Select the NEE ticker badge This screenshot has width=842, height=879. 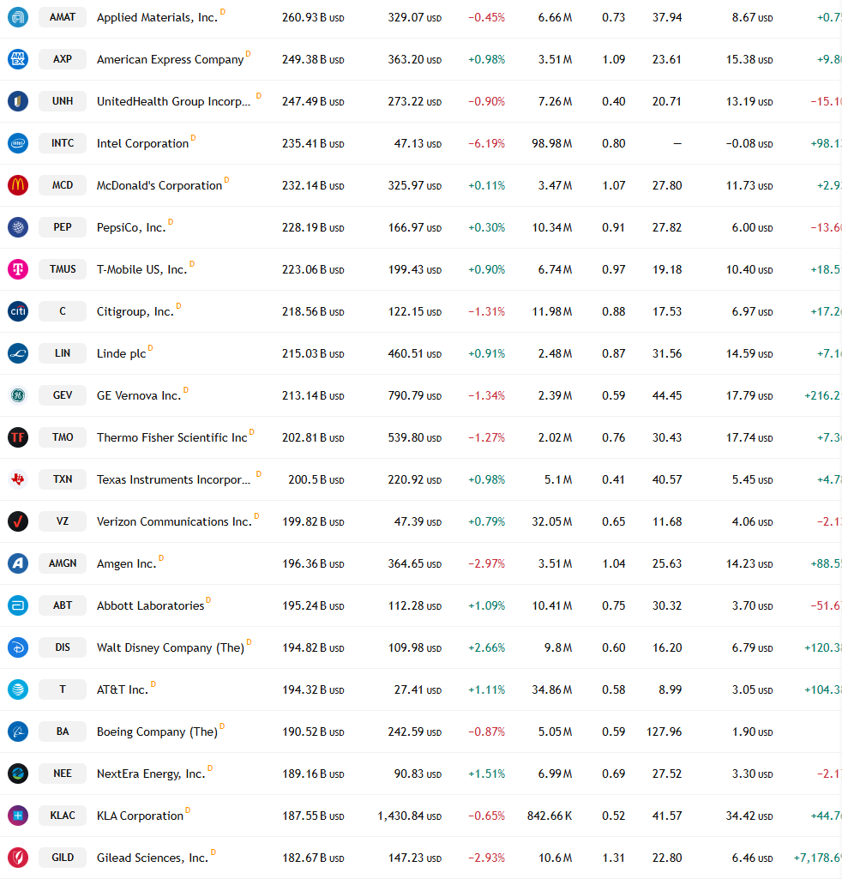coord(63,774)
